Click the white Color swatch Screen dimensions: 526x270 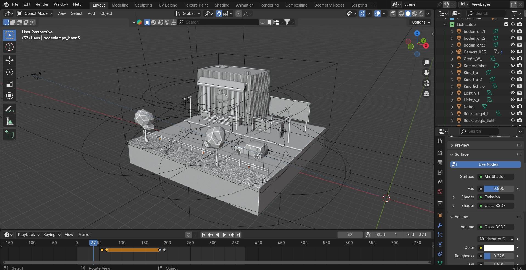point(499,248)
